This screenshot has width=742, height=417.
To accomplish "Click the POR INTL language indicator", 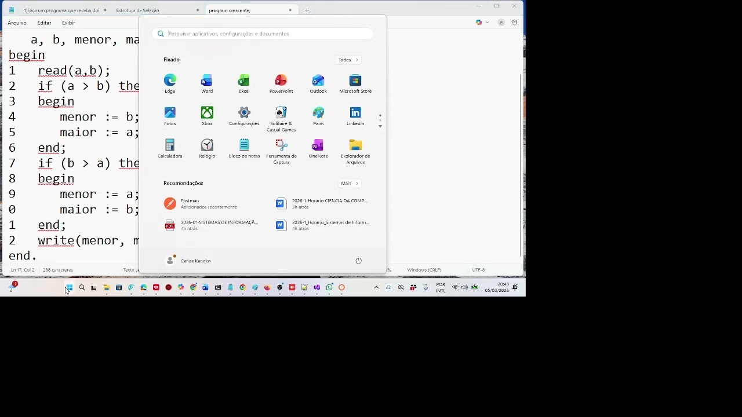I will [x=441, y=287].
